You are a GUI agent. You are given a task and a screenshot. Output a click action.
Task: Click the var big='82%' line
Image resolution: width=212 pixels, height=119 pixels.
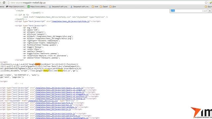(30, 28)
